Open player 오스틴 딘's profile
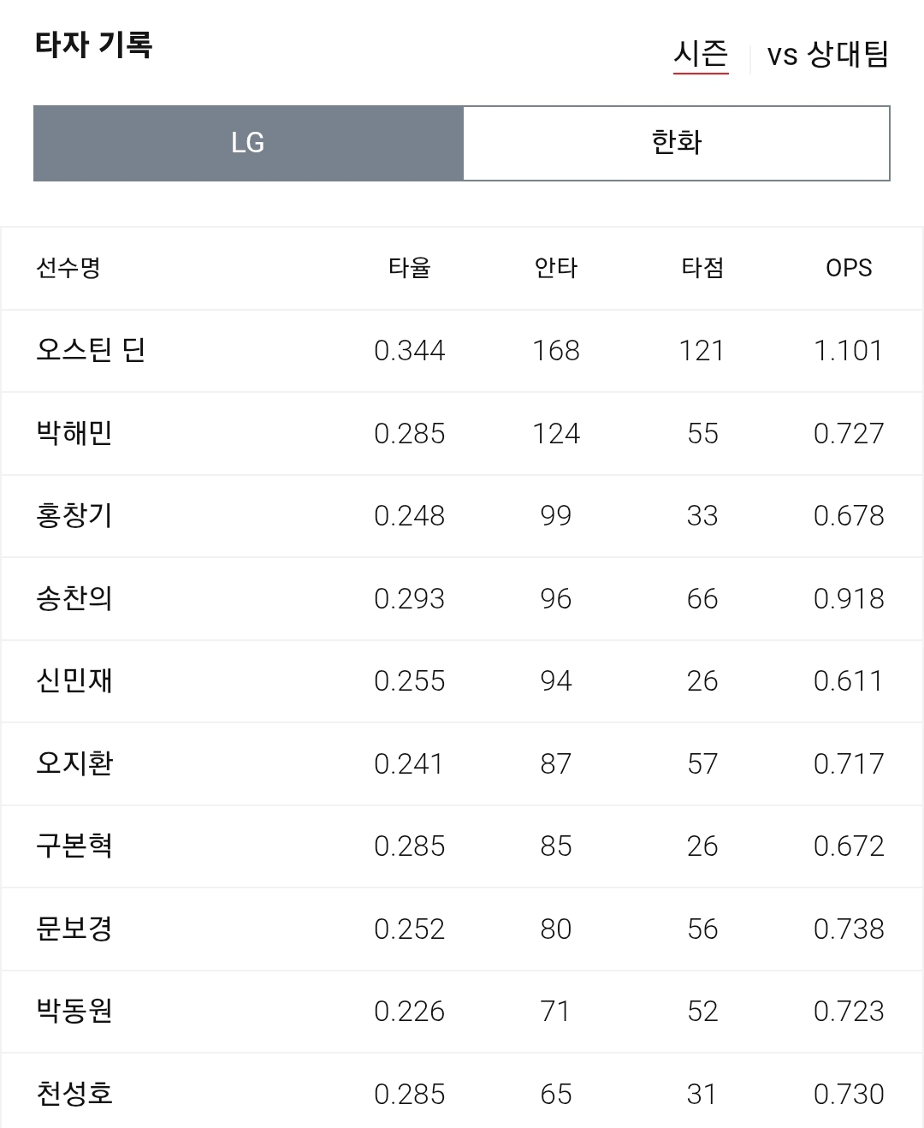The width and height of the screenshot is (924, 1128). [x=91, y=350]
